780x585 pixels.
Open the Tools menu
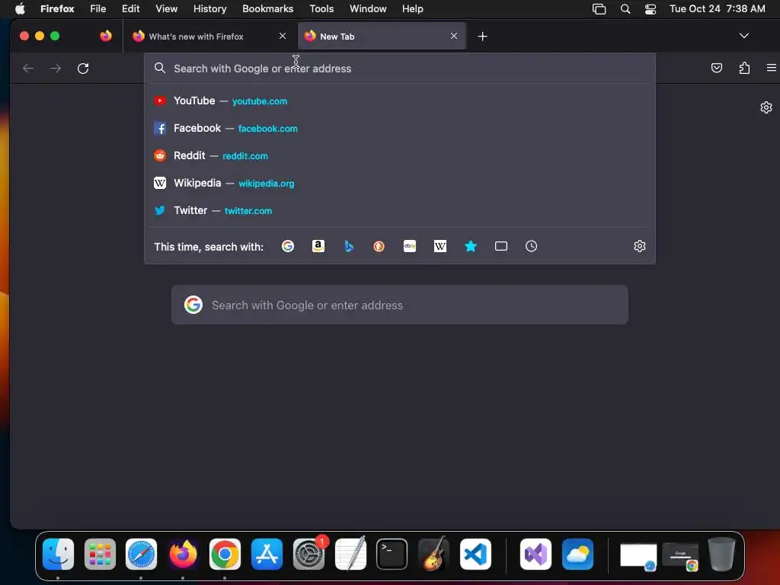pyautogui.click(x=321, y=8)
